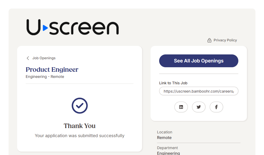Go back via Job Openings link text
The image size is (264, 155).
pos(44,58)
